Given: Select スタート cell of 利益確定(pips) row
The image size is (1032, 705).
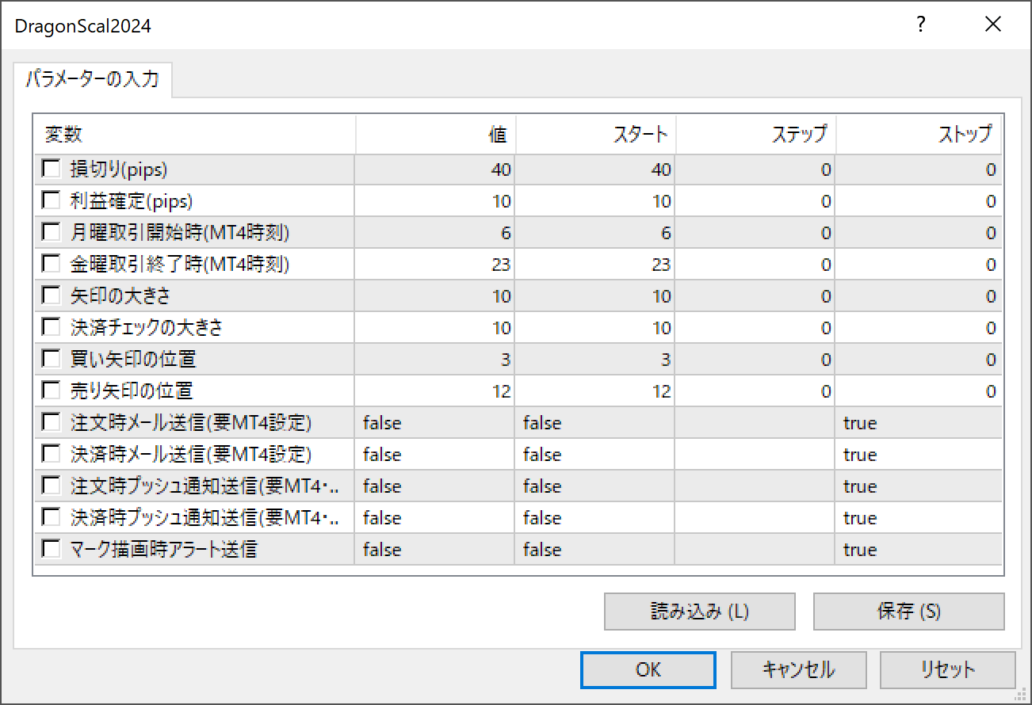Looking at the screenshot, I should [595, 200].
